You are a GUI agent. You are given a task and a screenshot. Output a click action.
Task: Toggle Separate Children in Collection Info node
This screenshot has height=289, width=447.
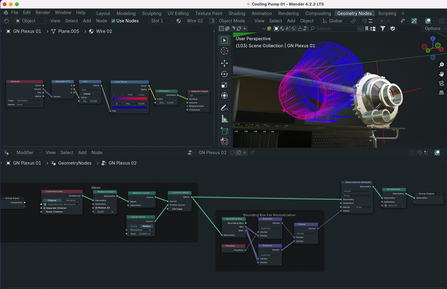point(44,208)
